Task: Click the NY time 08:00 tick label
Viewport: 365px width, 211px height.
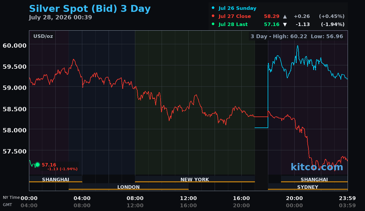Action: 135,198
